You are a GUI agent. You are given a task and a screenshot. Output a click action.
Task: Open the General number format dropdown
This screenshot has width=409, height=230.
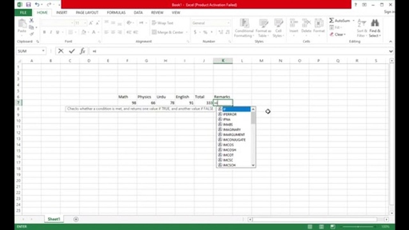pyautogui.click(x=228, y=23)
